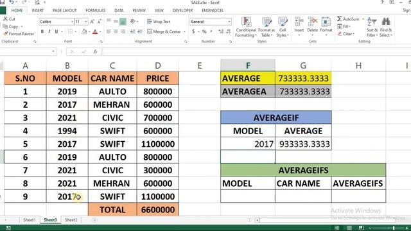Open Sort & Filter menu

(x=372, y=27)
